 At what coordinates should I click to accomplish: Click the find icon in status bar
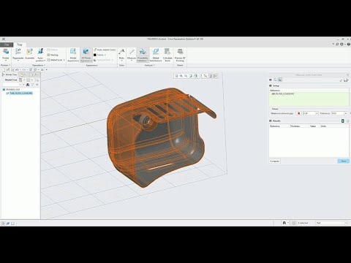(284, 223)
